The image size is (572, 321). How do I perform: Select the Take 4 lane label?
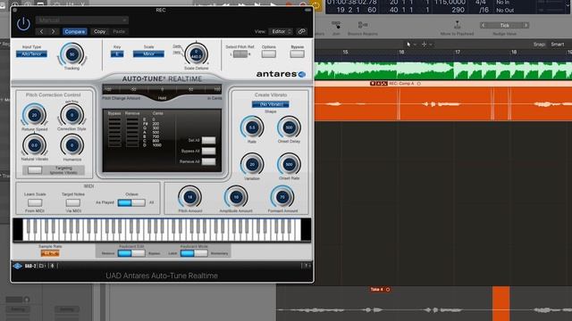click(377, 289)
